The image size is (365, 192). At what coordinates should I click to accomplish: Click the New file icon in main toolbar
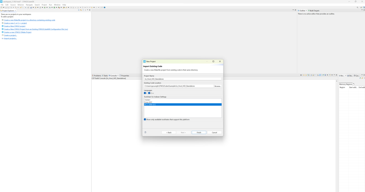coord(1,7)
